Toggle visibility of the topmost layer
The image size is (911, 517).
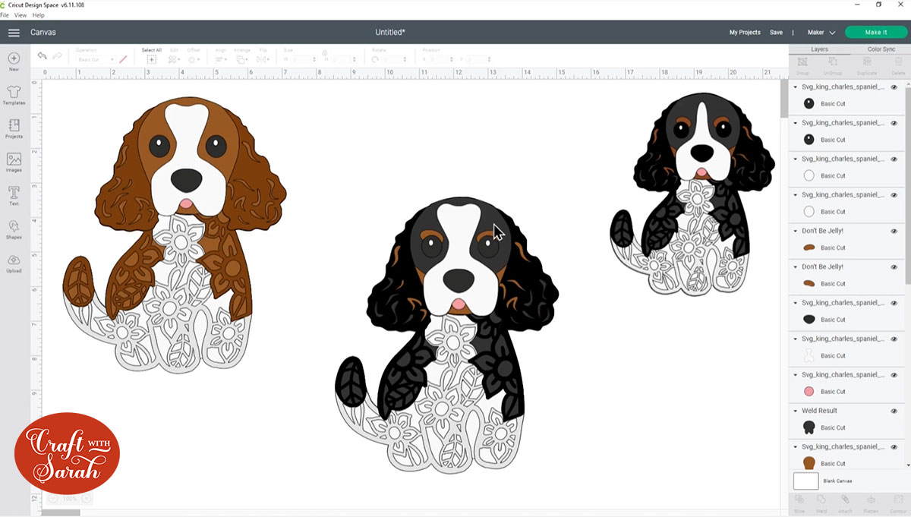(x=894, y=87)
